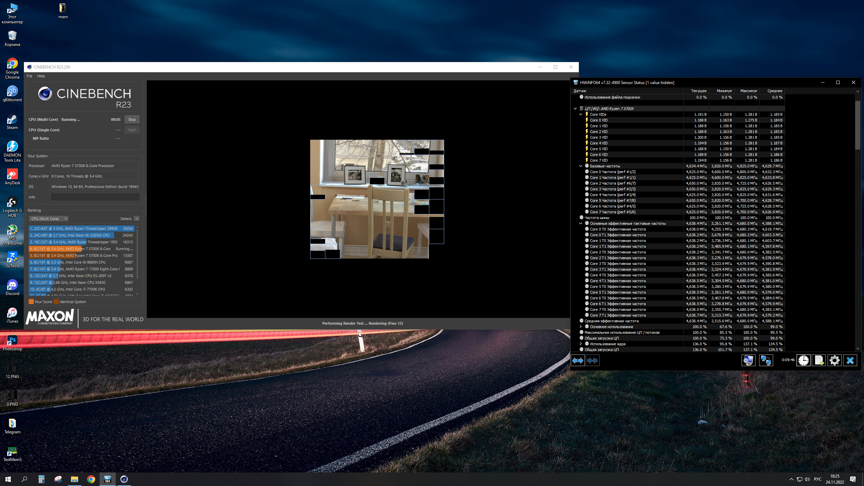Reset sensor timer with clock icon
The width and height of the screenshot is (864, 486).
point(803,360)
